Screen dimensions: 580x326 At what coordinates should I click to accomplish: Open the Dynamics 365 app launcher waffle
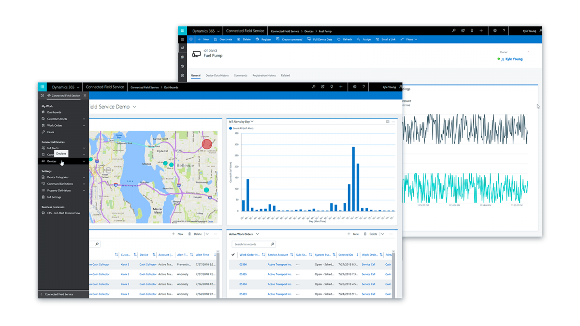click(43, 86)
